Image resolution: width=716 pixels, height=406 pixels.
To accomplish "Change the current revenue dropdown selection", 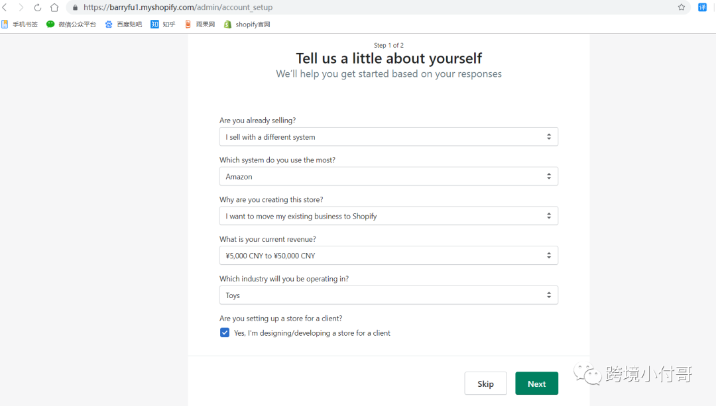I will 388,256.
